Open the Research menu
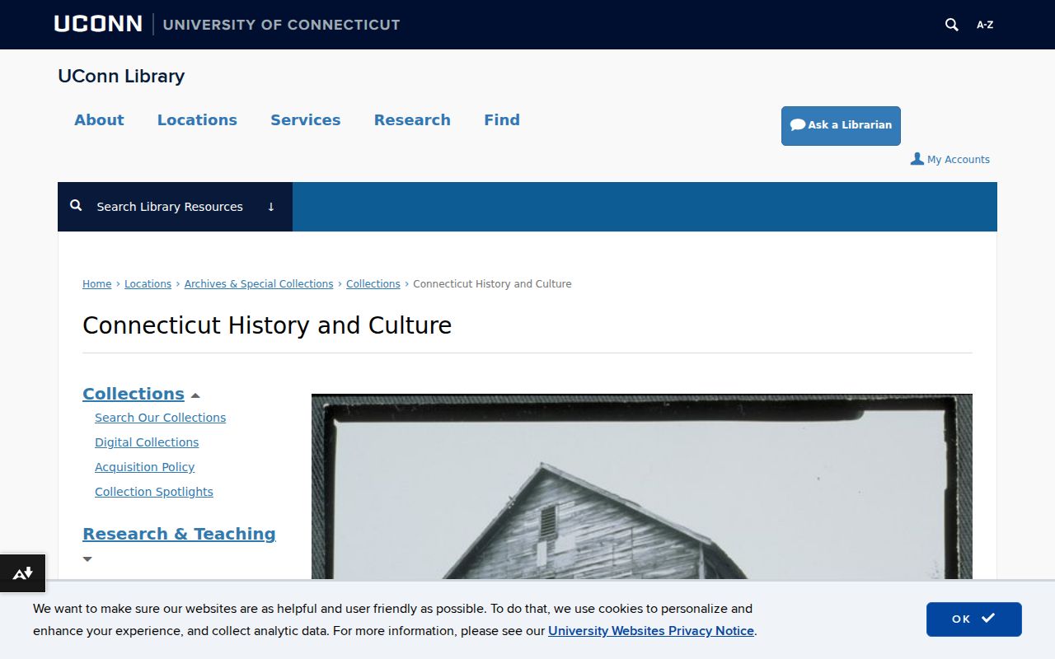Viewport: 1055px width, 659px height. click(412, 119)
